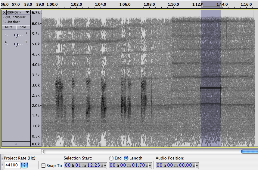Click the Audio Position time field
Viewport: 258px width, 170px height.
click(176, 165)
